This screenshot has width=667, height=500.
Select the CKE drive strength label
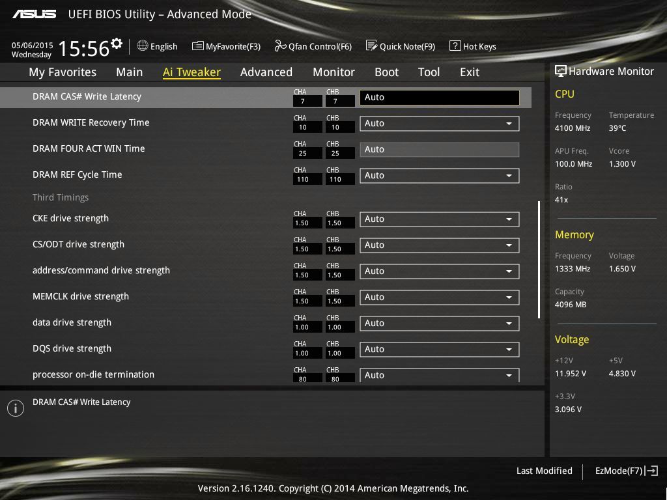[x=70, y=219]
